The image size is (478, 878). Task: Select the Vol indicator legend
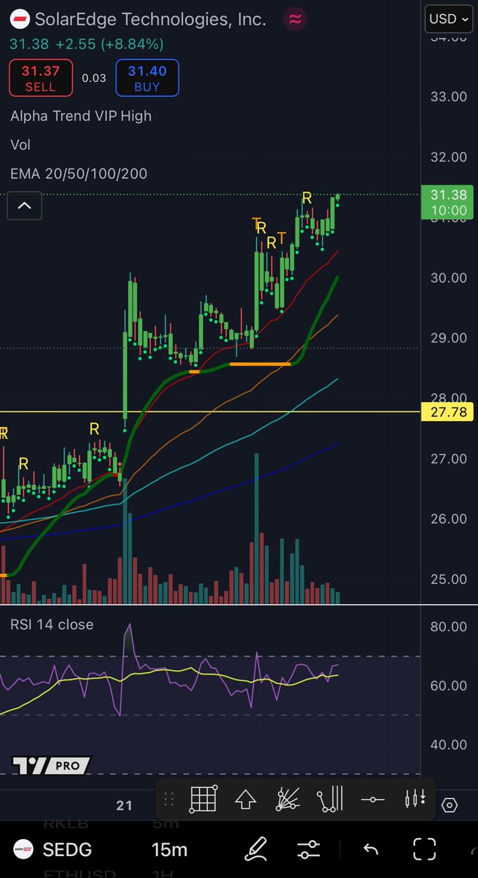pyautogui.click(x=20, y=145)
